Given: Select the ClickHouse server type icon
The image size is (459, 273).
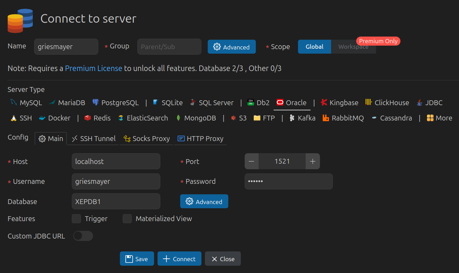Looking at the screenshot, I should click(369, 102).
